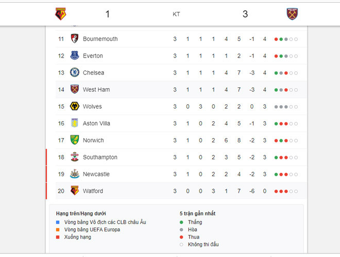Click the Newcastle club crest
The width and height of the screenshot is (340, 257).
pos(75,174)
